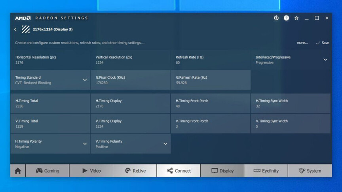Save the custom resolution

[x=322, y=43]
